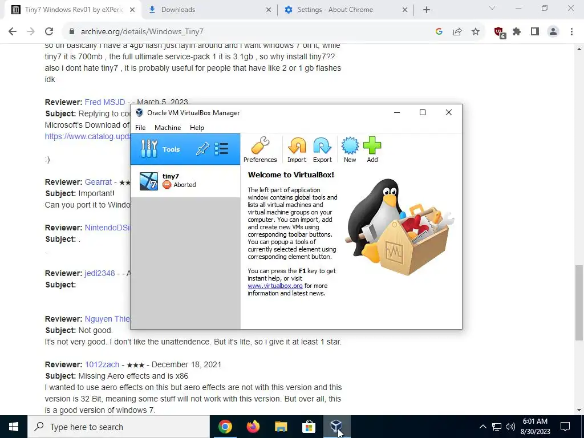The image size is (584, 438).
Task: Follow the www.virtualbox.org link
Action: click(x=275, y=286)
